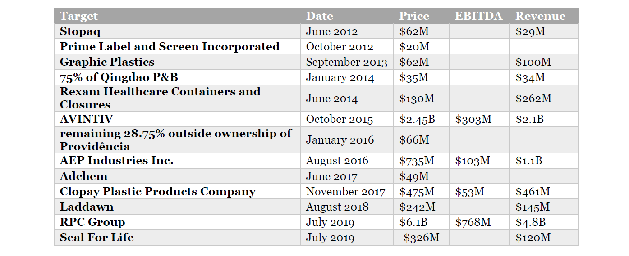Click the Revenue column header
Screen dimensions: 629x256
pyautogui.click(x=540, y=16)
